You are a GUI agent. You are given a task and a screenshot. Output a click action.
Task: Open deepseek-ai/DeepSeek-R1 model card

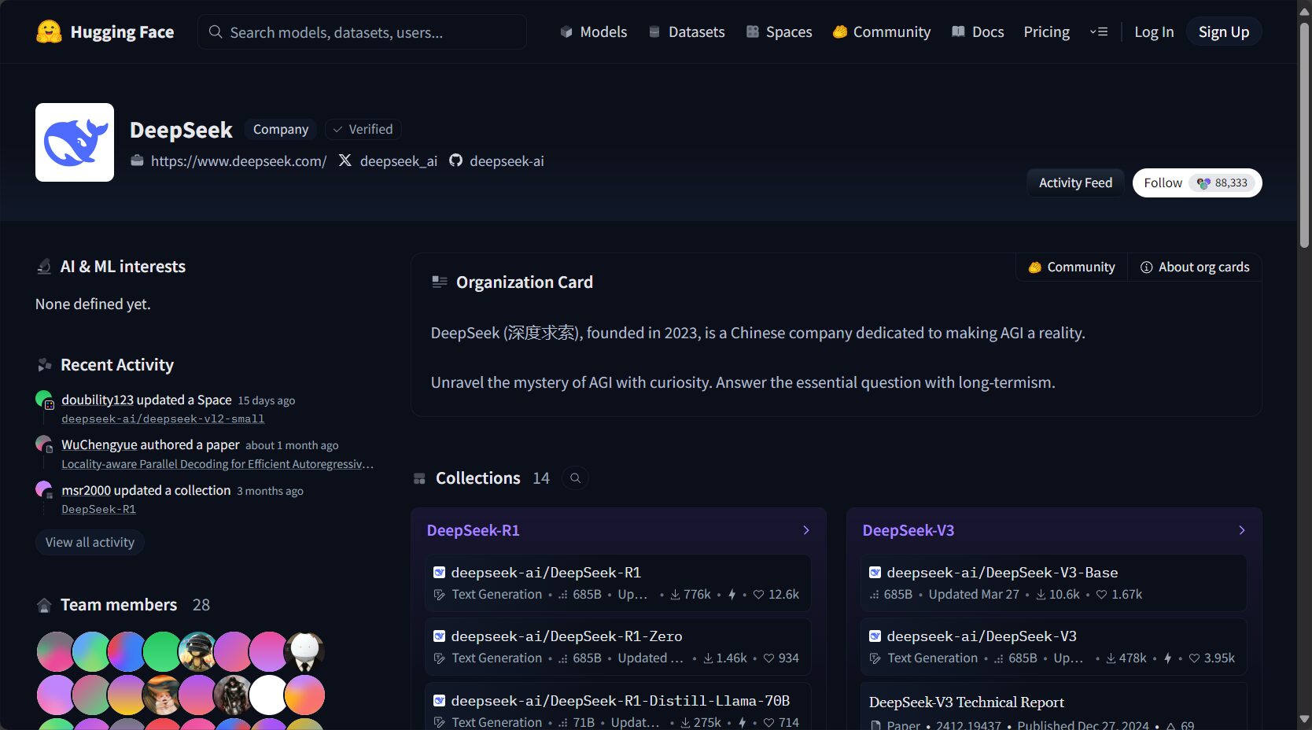[617, 583]
